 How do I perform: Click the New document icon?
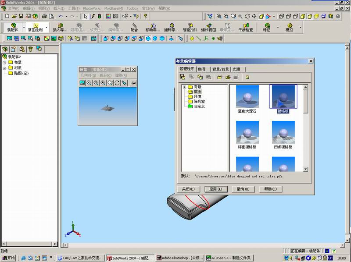tap(7, 16)
